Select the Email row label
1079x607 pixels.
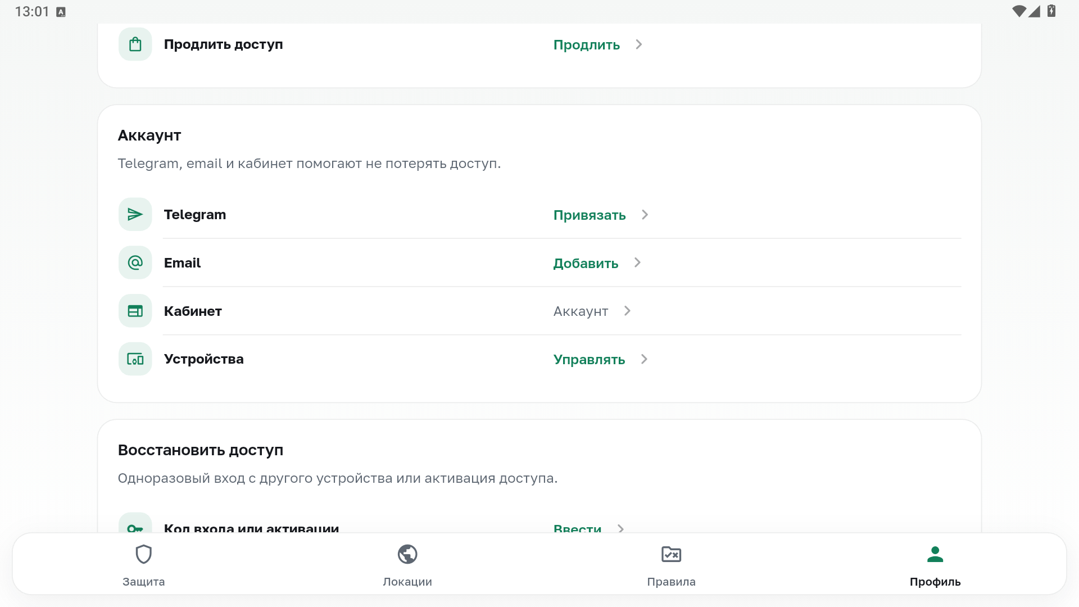pos(182,263)
